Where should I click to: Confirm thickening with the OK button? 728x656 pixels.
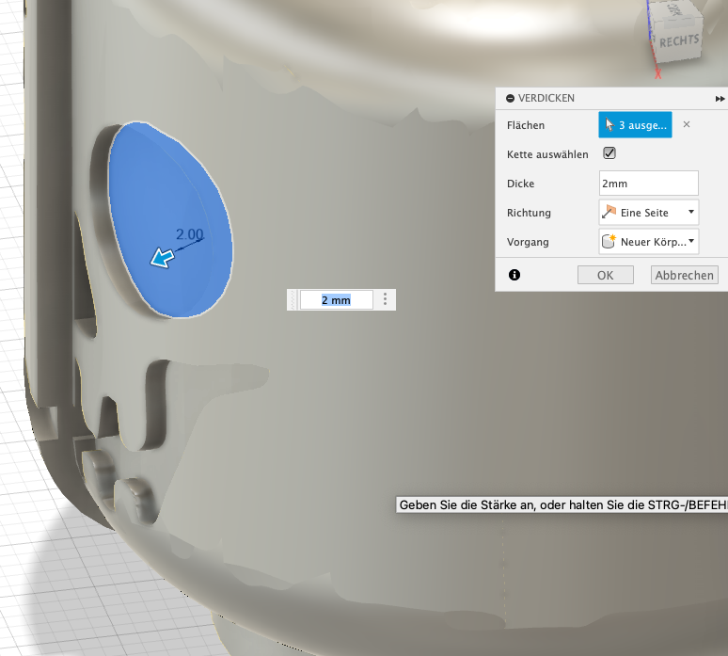click(605, 275)
